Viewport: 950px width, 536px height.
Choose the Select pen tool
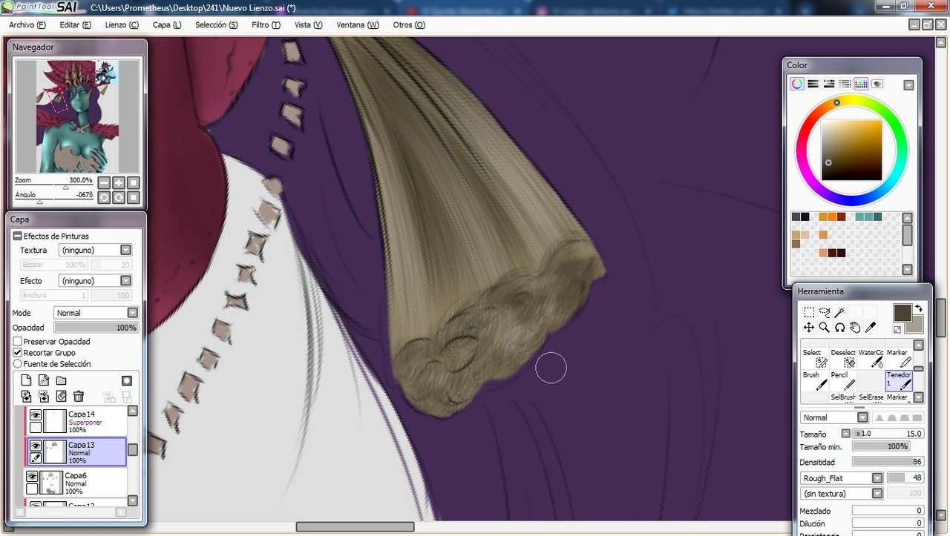pos(814,358)
